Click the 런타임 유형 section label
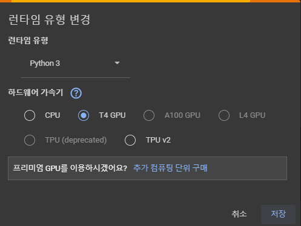The height and width of the screenshot is (226, 301). click(x=28, y=40)
